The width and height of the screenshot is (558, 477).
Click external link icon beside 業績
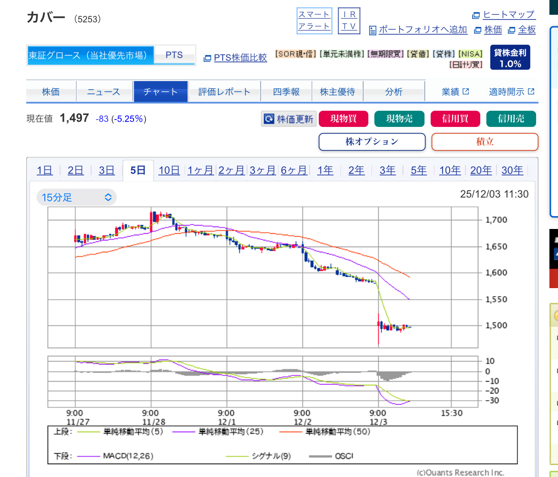[x=466, y=92]
